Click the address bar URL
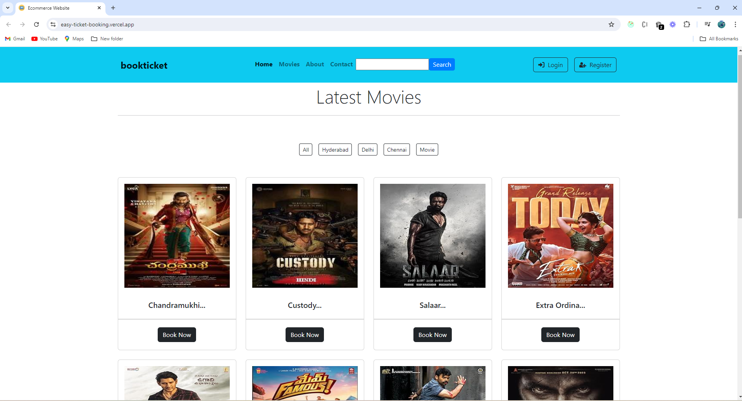 click(97, 24)
